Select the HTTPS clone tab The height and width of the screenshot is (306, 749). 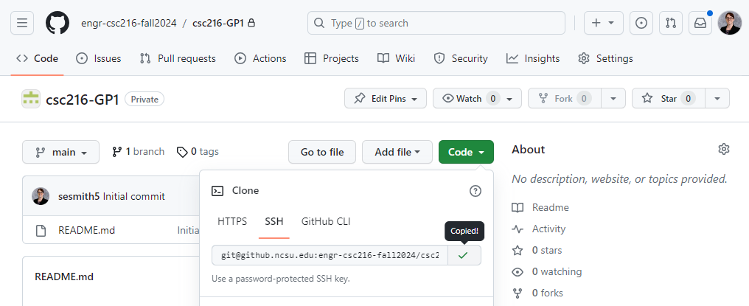(232, 221)
